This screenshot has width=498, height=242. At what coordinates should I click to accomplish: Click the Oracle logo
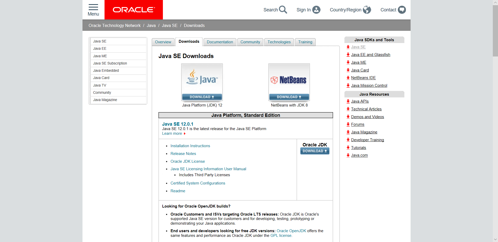[134, 10]
